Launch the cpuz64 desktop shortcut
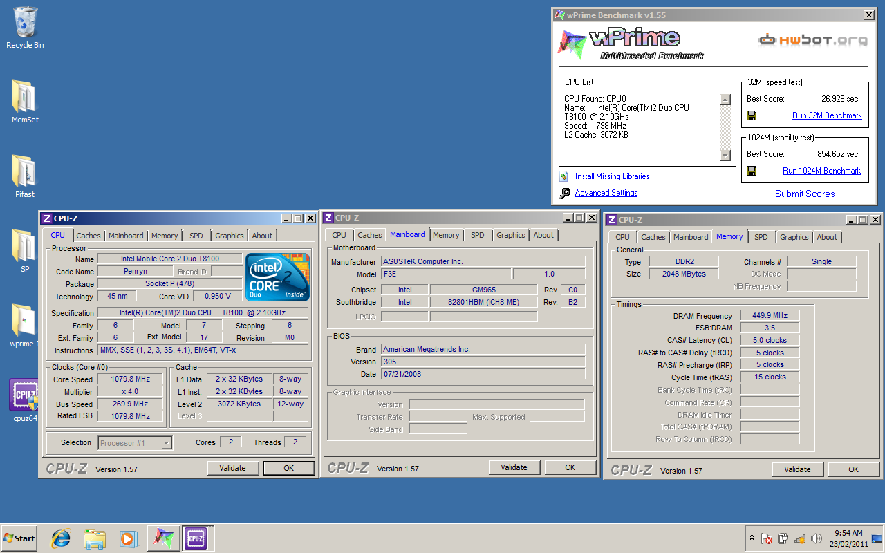Viewport: 885px width, 553px height. pyautogui.click(x=25, y=400)
